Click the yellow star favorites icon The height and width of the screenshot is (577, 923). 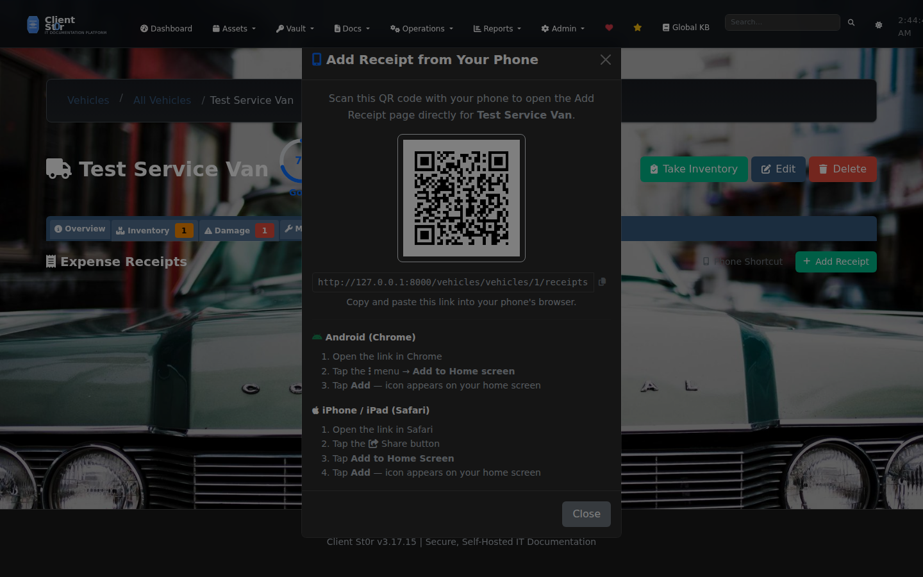click(x=637, y=28)
